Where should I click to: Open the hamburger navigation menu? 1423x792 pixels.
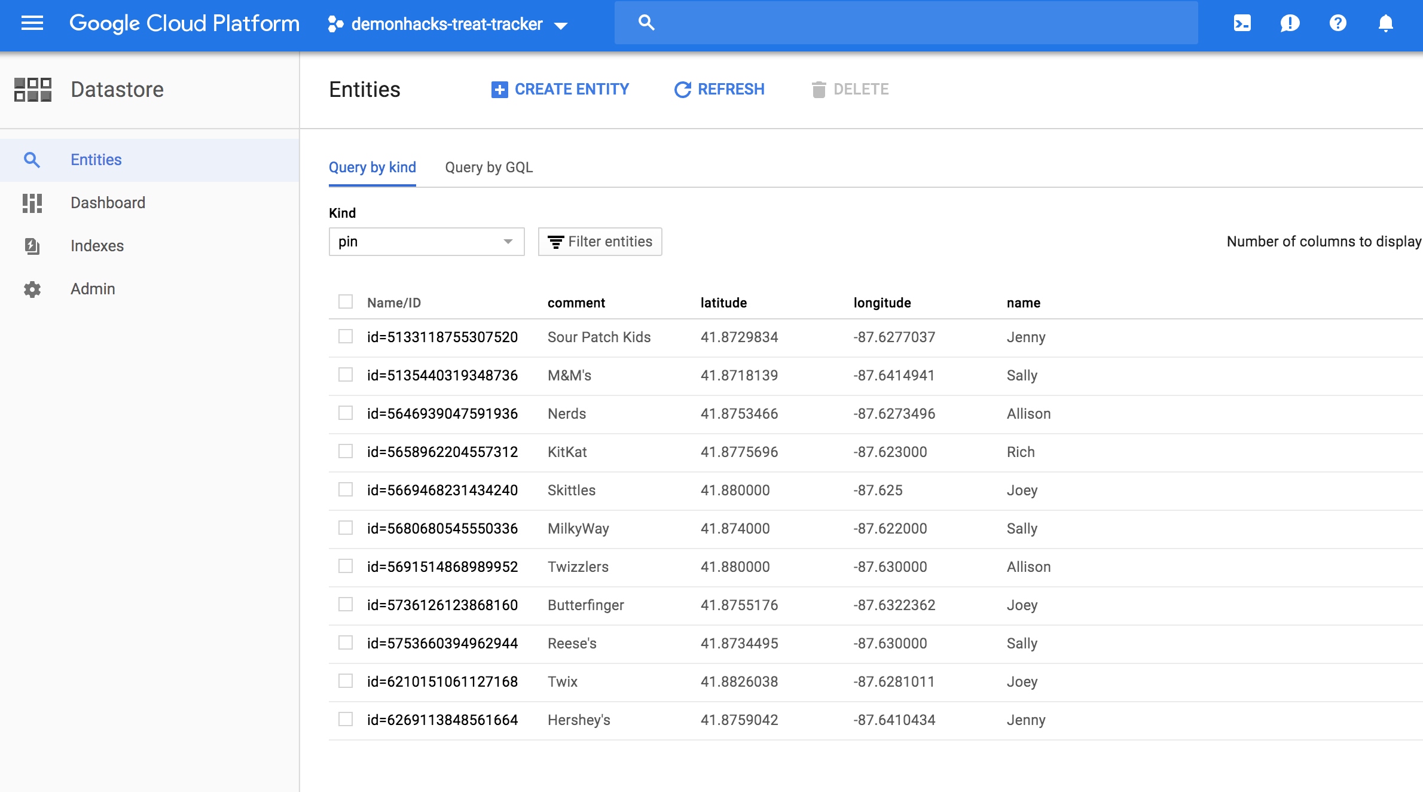pyautogui.click(x=32, y=23)
